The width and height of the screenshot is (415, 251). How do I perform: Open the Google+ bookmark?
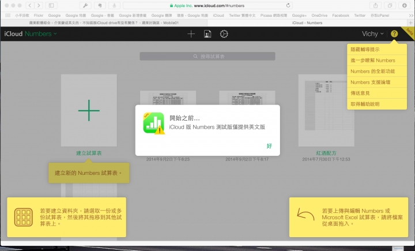299,16
